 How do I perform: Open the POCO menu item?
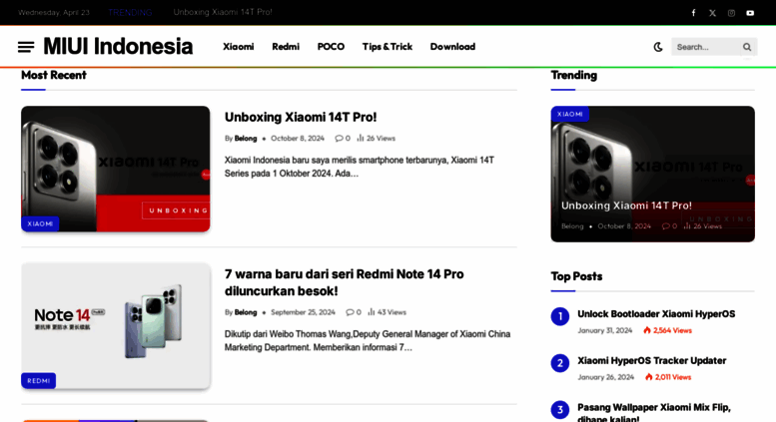(331, 47)
